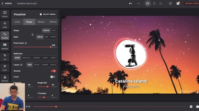
Task: Switch to the Color tab
Action: (17, 22)
